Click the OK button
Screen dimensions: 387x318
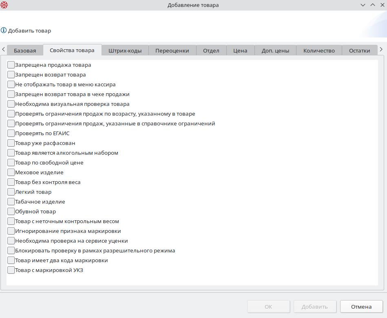(268, 307)
